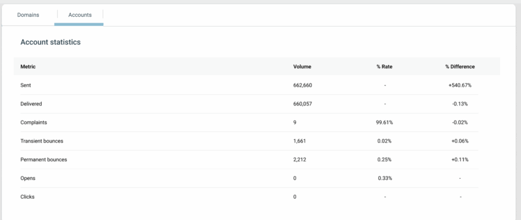Select the Sent metric row label
Viewport: 521px width, 220px height.
tap(26, 85)
